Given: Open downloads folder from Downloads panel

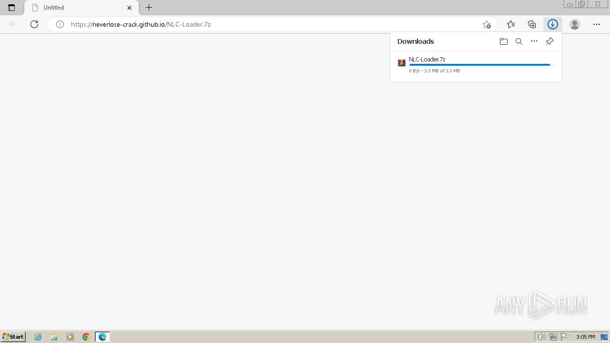Looking at the screenshot, I should (504, 41).
